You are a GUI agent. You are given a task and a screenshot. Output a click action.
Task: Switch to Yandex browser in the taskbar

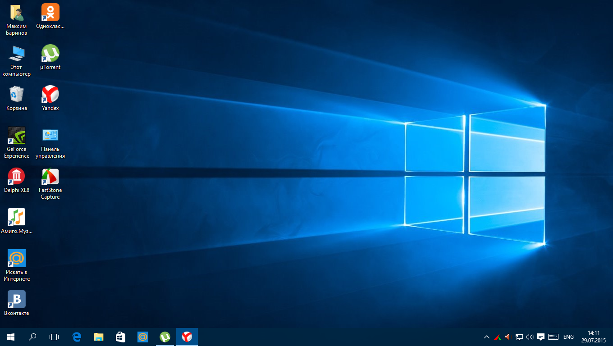coord(187,337)
